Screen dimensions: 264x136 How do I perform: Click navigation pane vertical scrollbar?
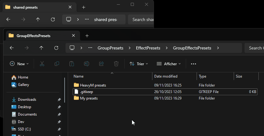tap(65, 90)
